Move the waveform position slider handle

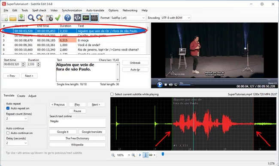(x=163, y=154)
